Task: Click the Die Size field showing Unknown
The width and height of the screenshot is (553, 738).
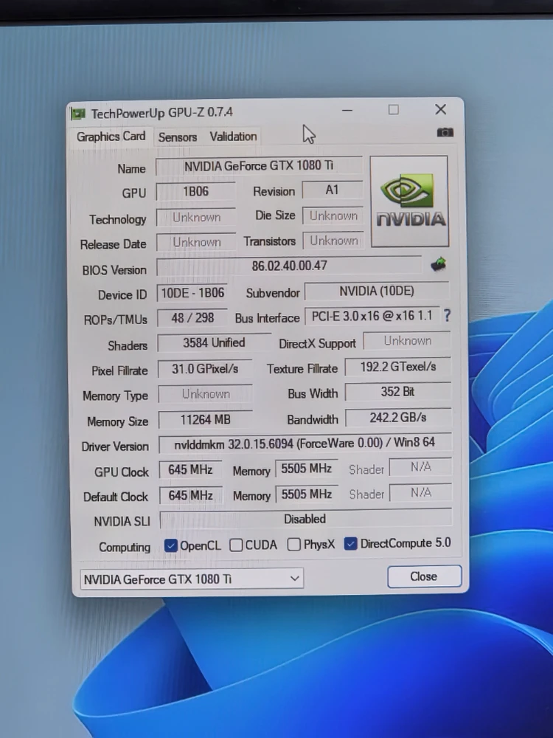Action: pos(333,215)
